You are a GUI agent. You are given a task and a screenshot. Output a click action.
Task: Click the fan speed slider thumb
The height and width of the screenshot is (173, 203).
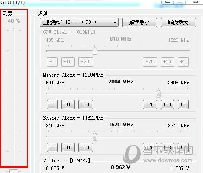pos(13,171)
